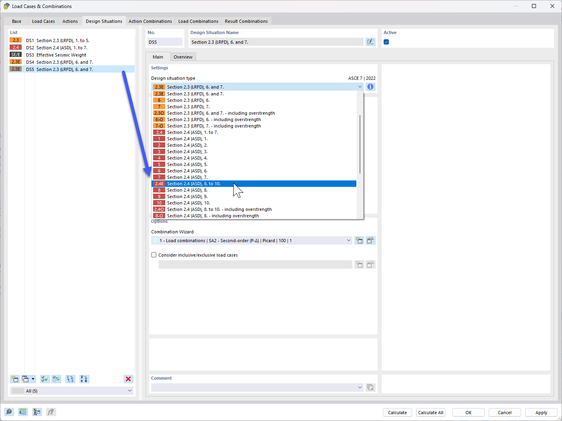Image resolution: width=562 pixels, height=421 pixels.
Task: Choose Section 2.4 (ASD), 8. to 10. option
Action: pyautogui.click(x=254, y=184)
